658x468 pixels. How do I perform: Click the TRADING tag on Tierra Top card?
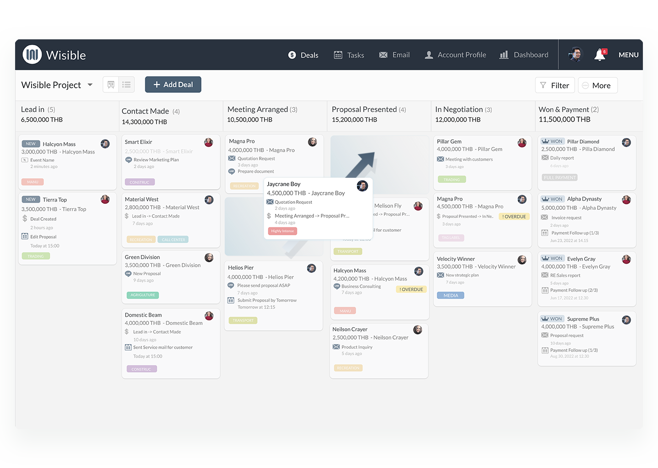pyautogui.click(x=36, y=256)
